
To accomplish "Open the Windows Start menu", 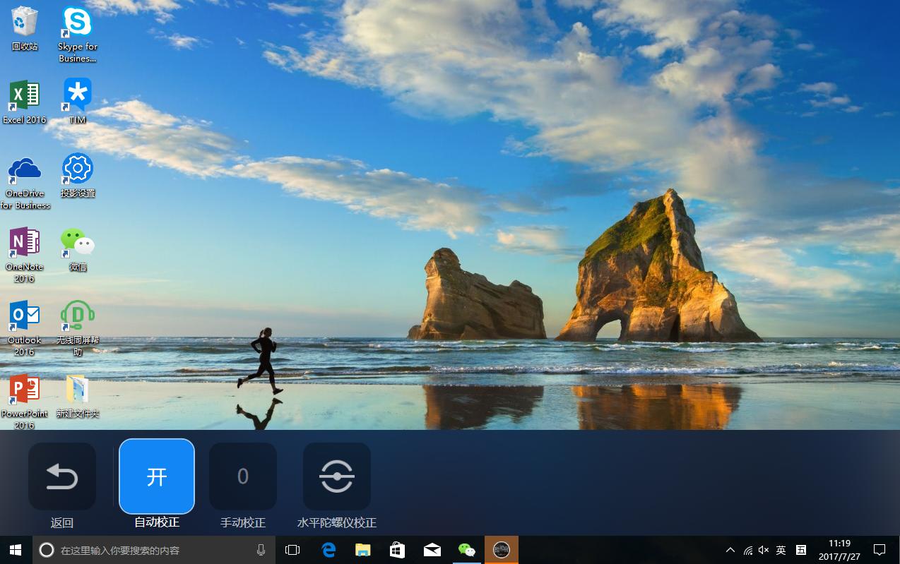I will [x=16, y=550].
